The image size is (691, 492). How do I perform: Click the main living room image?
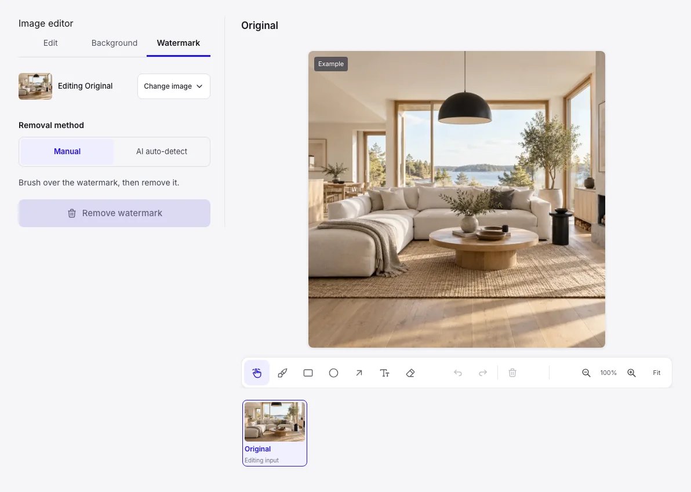[457, 199]
